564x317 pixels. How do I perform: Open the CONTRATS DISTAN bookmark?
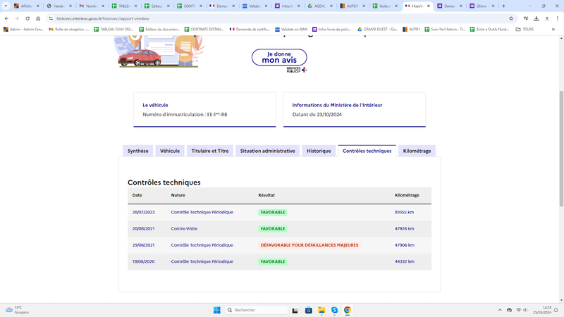tap(204, 29)
